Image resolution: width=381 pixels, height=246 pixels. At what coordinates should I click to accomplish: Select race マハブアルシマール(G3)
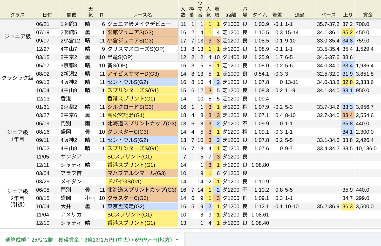(x=142, y=173)
